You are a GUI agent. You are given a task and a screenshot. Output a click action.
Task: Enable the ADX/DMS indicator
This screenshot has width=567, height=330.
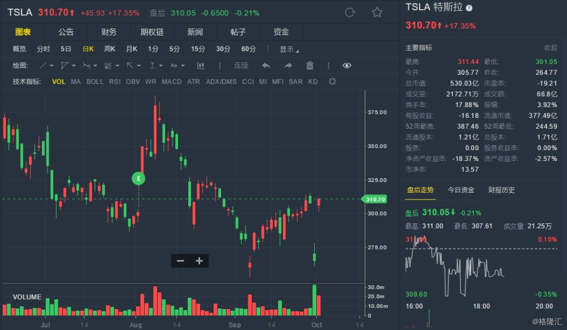coord(221,82)
